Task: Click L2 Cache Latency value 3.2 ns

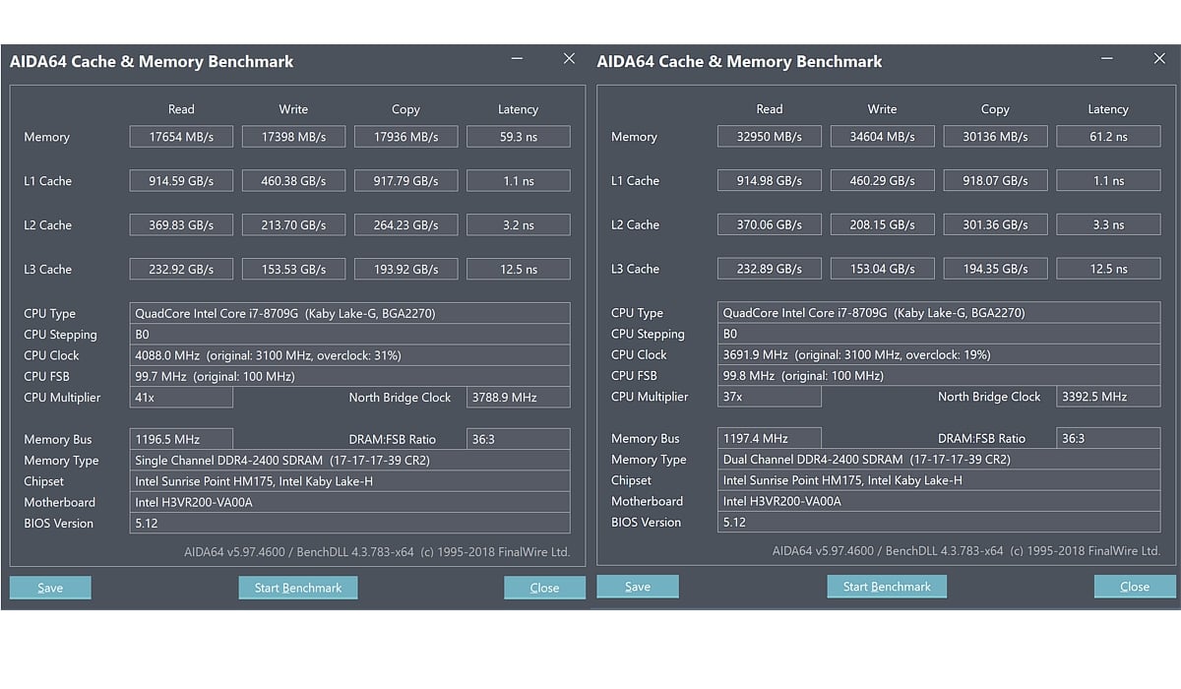Action: 518,225
